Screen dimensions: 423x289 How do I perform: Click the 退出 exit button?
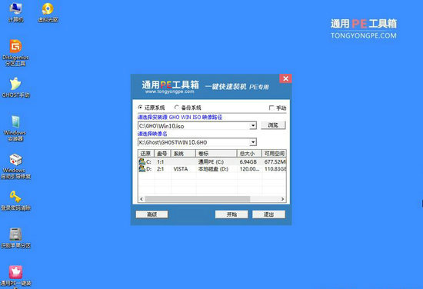268,214
